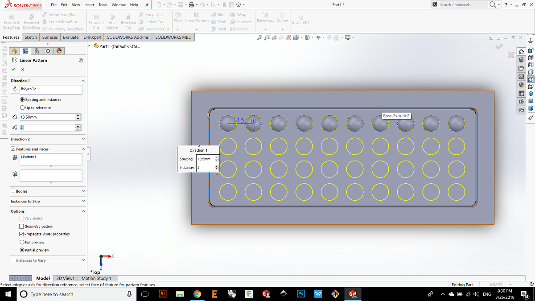Switch to FeatureManager design tree tab icon
The width and height of the screenshot is (535, 301).
tap(15, 51)
